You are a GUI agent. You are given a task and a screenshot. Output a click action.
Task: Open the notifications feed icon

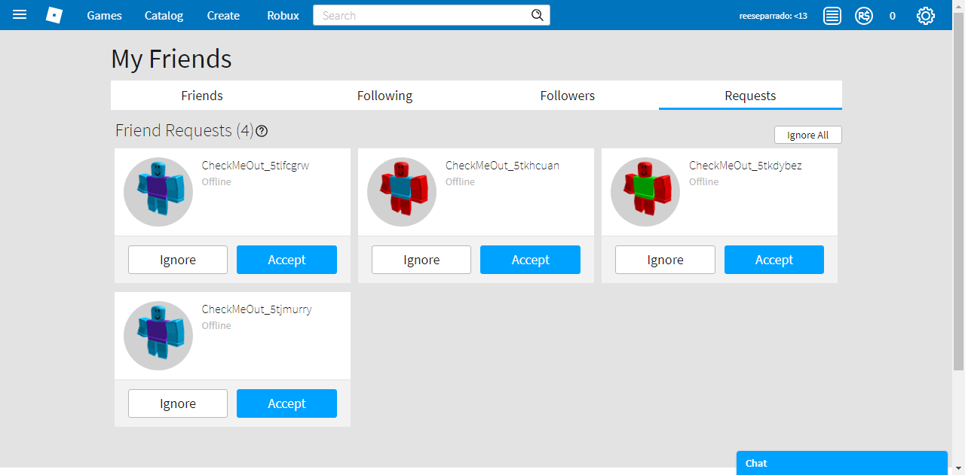coord(832,16)
